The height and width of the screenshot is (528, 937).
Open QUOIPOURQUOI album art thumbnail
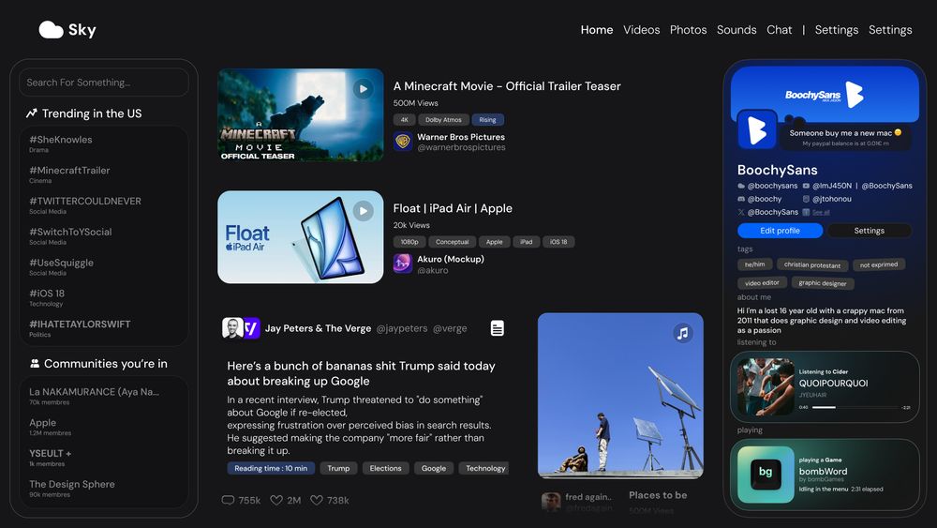pyautogui.click(x=766, y=387)
